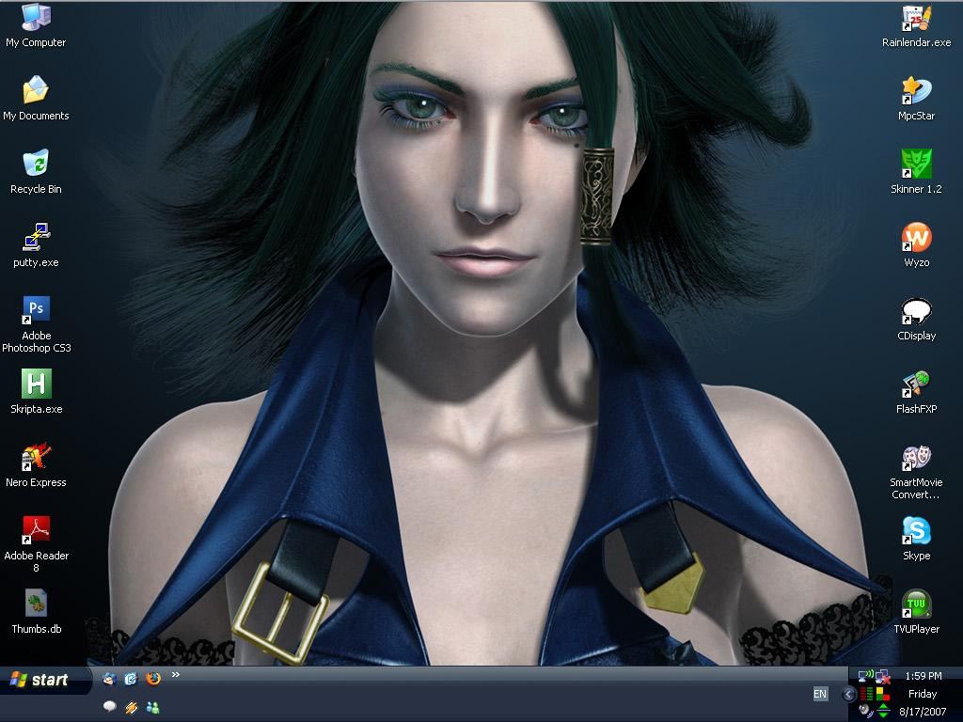The width and height of the screenshot is (963, 722).
Task: Collapse tray icons with the round arrow button
Action: (848, 695)
